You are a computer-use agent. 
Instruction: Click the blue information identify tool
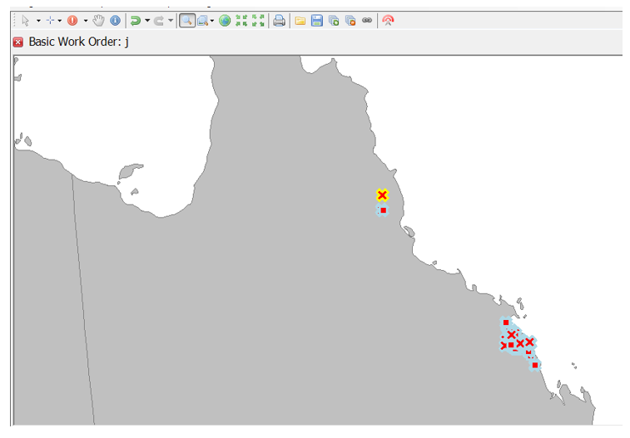(x=115, y=21)
